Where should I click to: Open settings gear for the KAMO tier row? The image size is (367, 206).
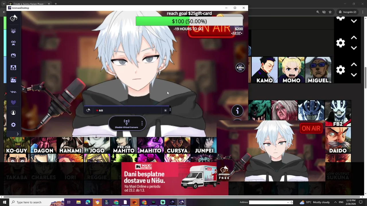(x=340, y=70)
